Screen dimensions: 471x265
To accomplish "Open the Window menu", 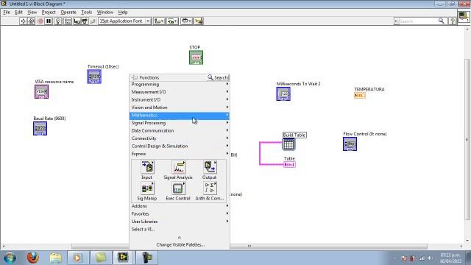I will pyautogui.click(x=105, y=13).
